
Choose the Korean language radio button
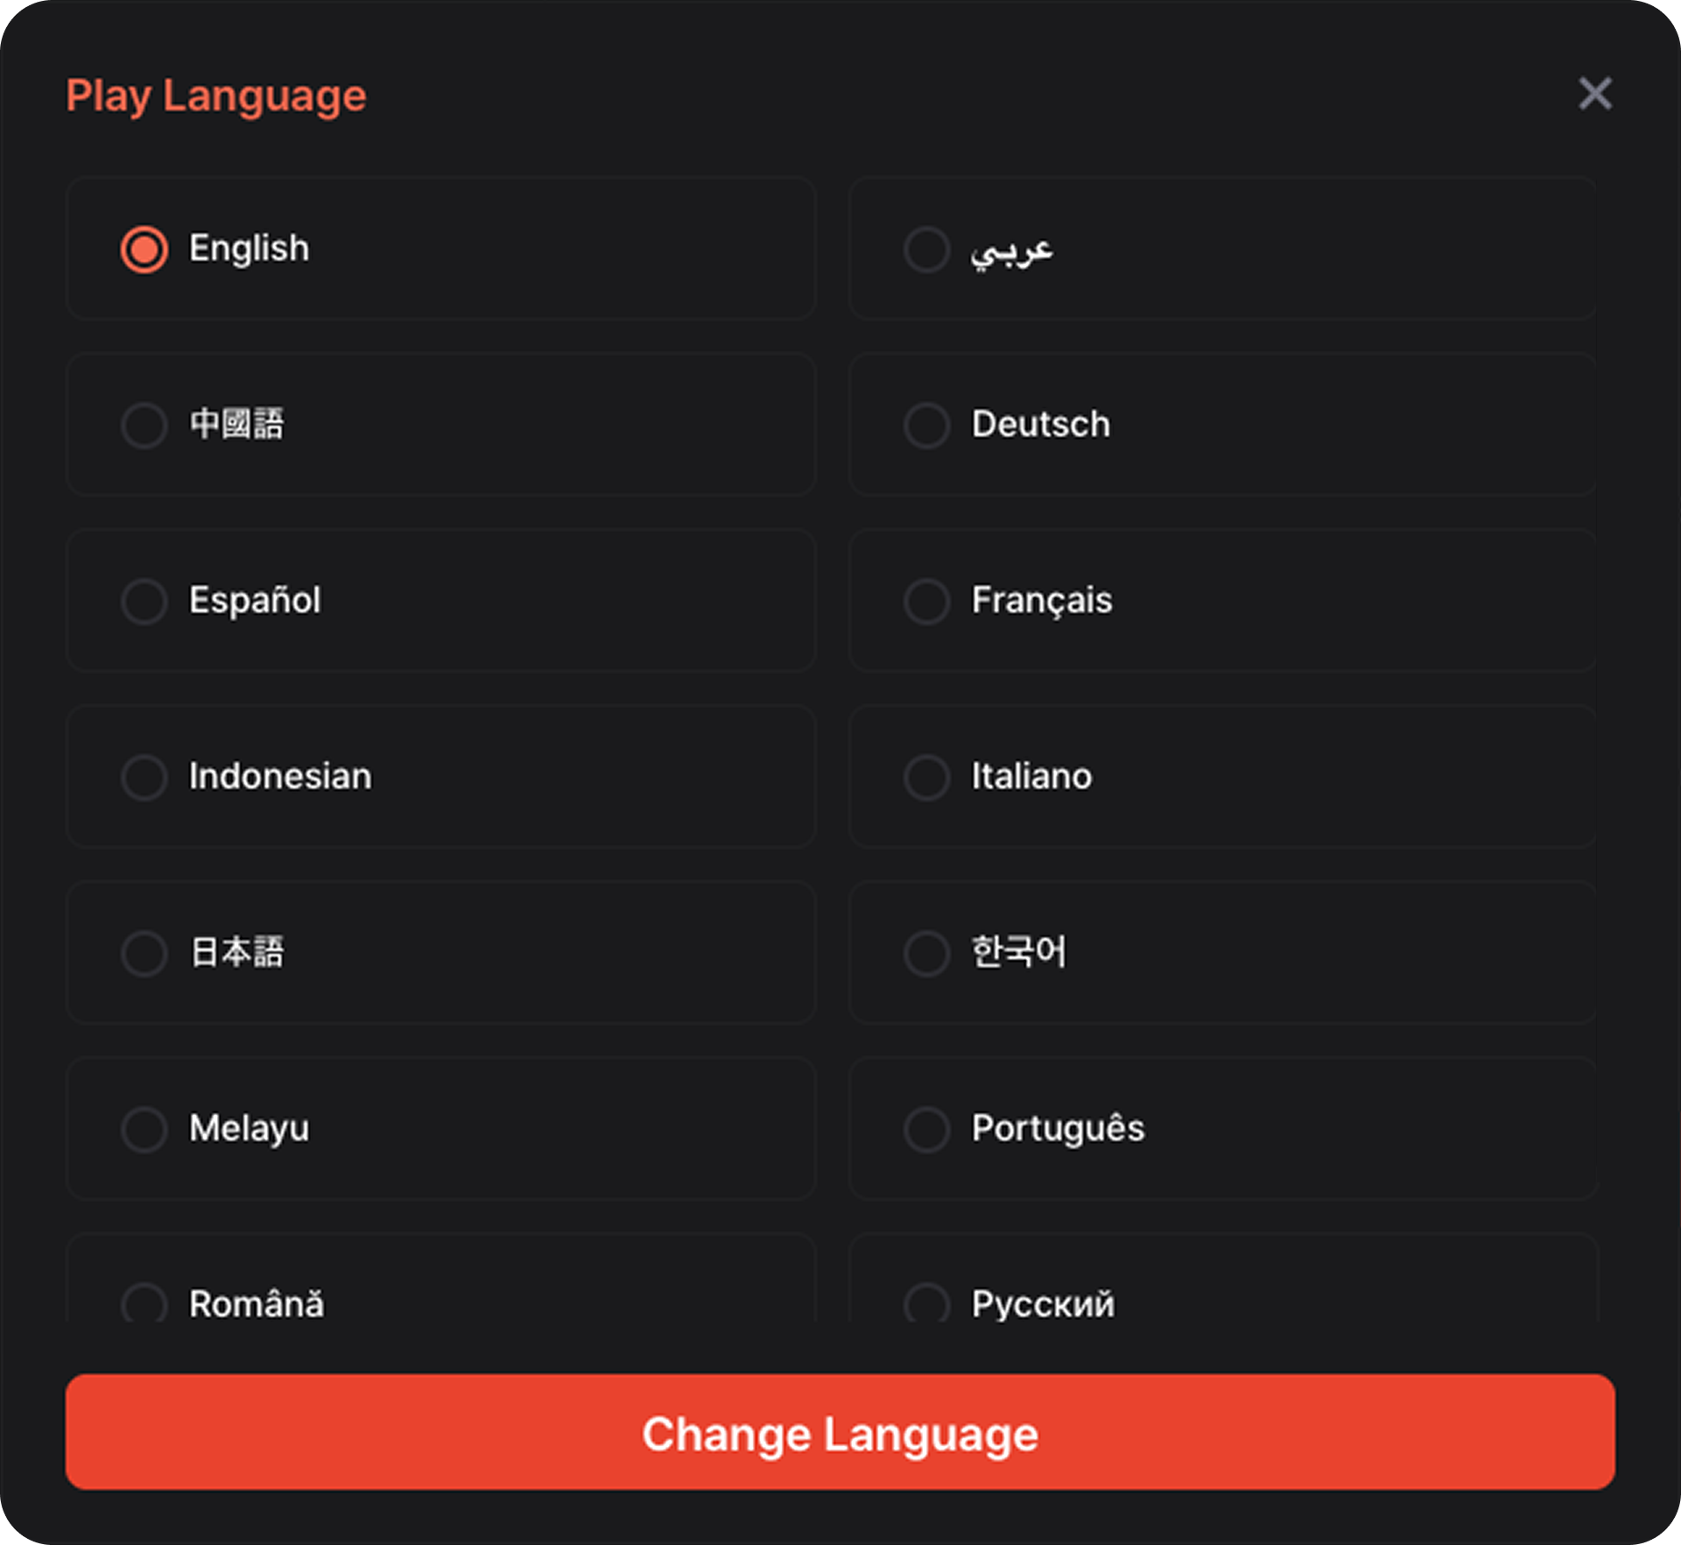click(x=926, y=953)
